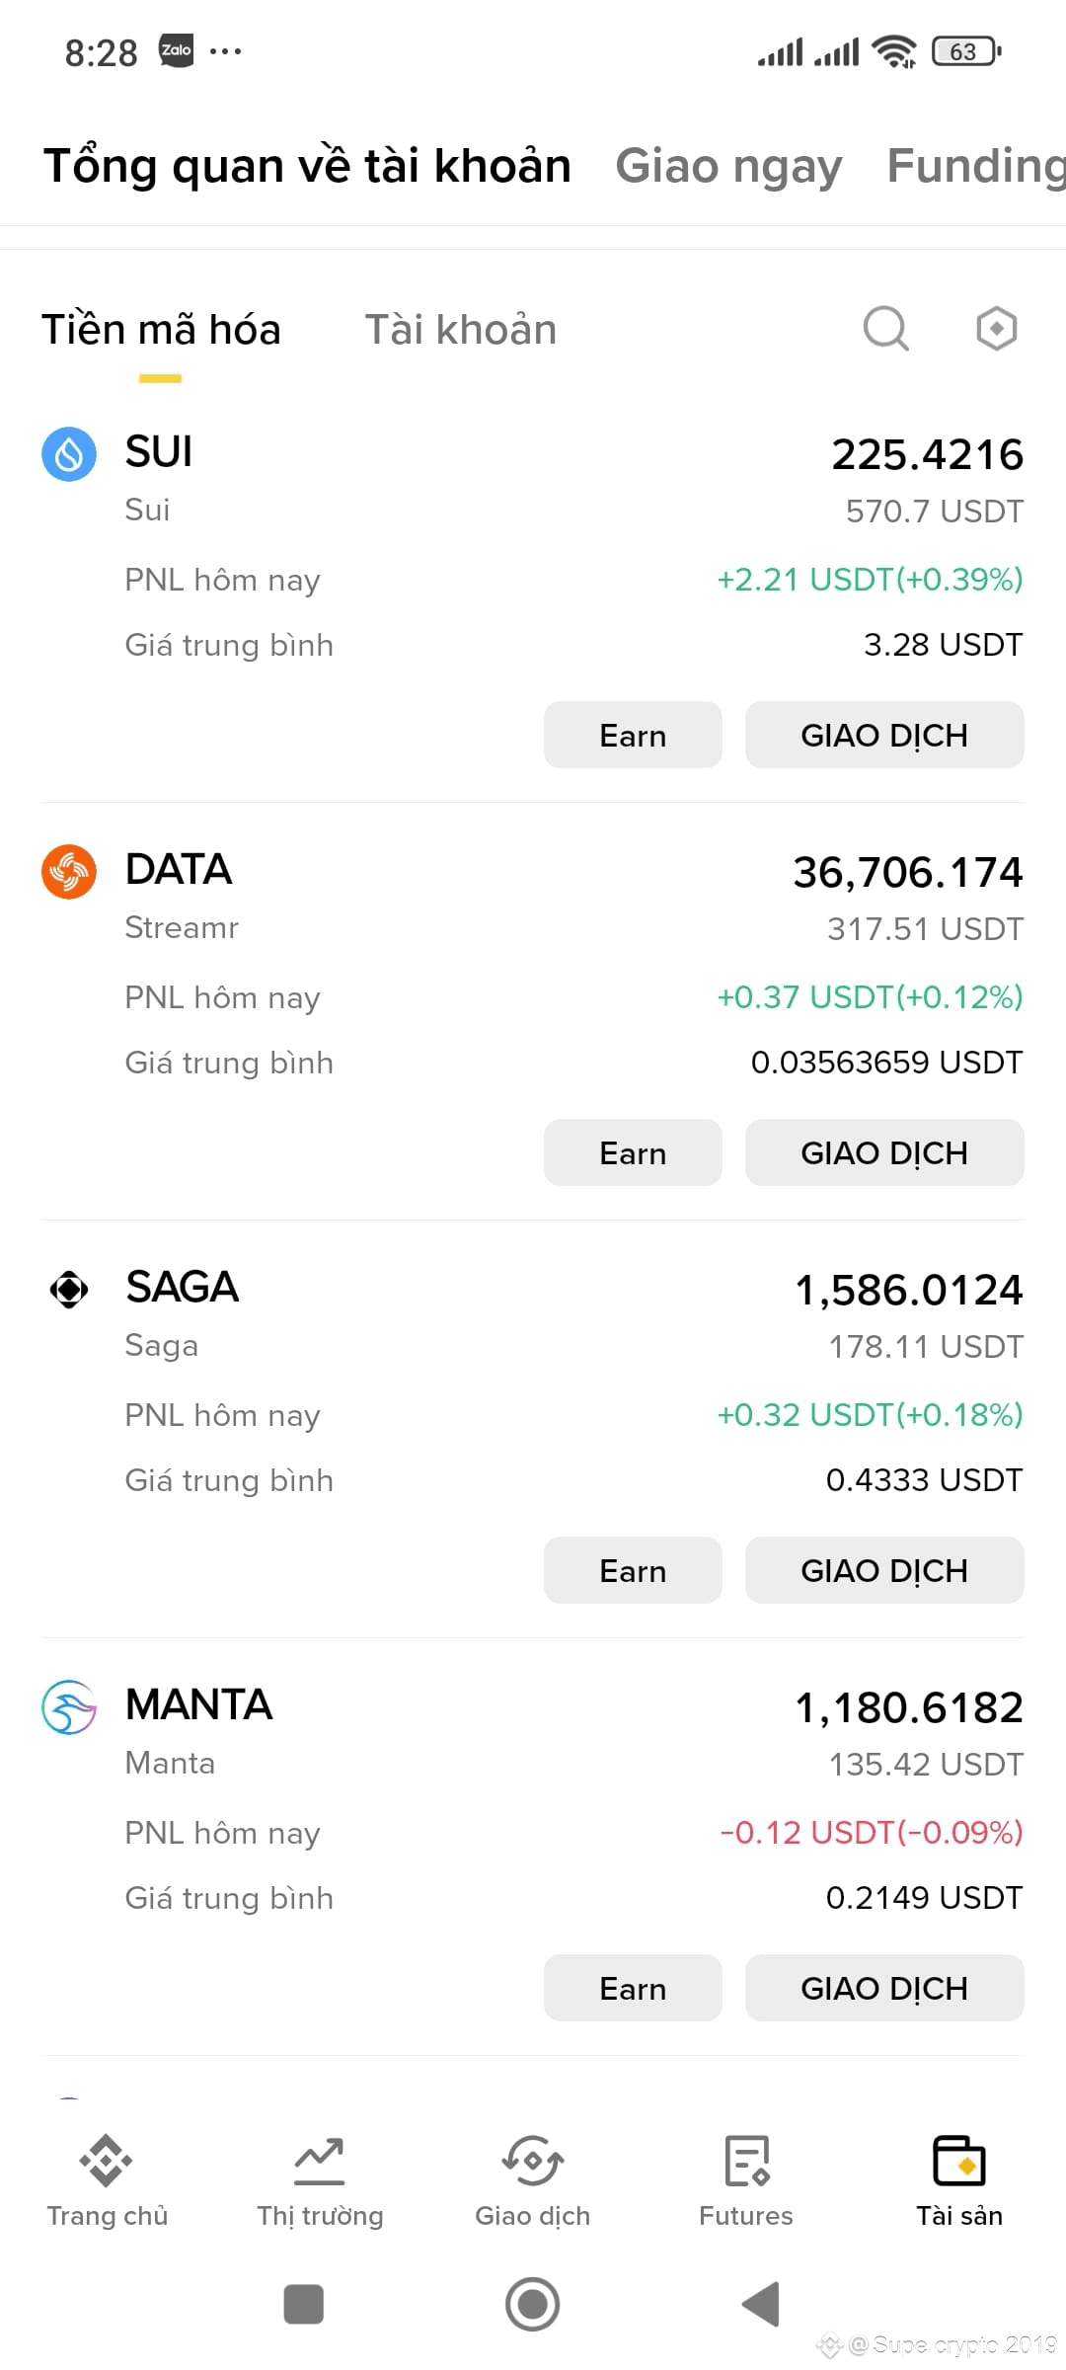Tap the SAGA coin logo
This screenshot has height=2370, width=1066.
[x=69, y=1290]
